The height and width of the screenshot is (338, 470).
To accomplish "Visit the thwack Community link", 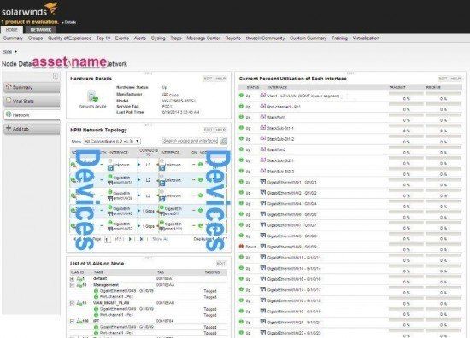I will click(265, 38).
